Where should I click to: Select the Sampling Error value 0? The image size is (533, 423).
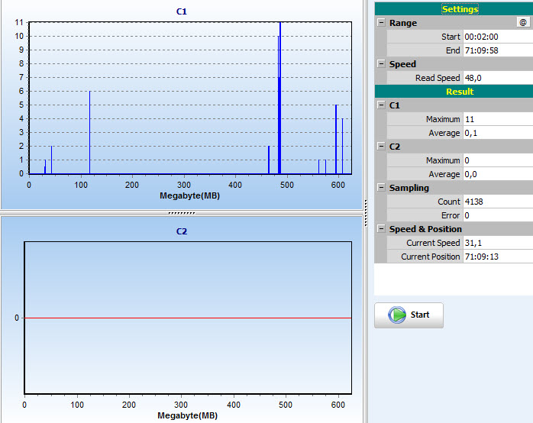498,215
